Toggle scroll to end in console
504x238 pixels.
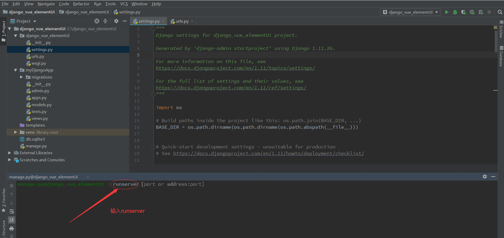tap(12, 220)
